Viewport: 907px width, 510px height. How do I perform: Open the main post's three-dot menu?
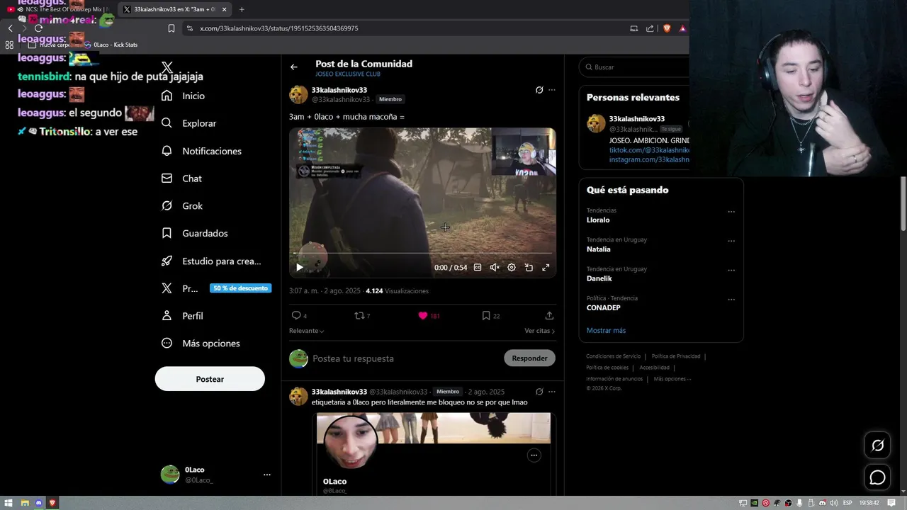[552, 90]
